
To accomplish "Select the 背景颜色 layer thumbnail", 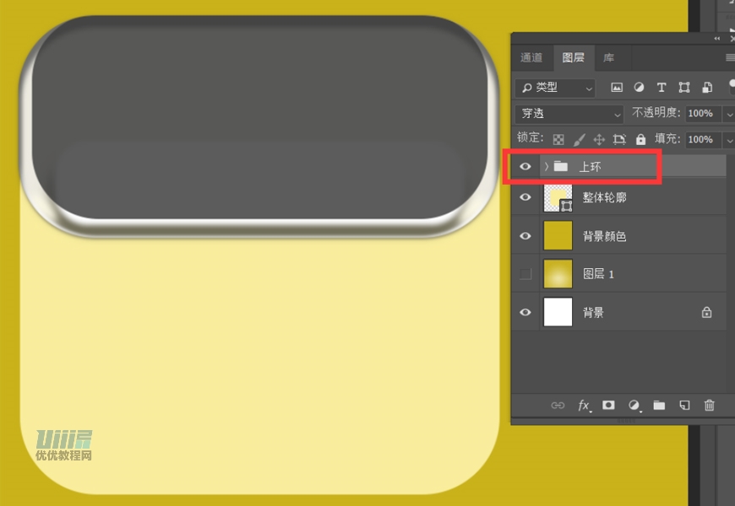I will coord(558,235).
